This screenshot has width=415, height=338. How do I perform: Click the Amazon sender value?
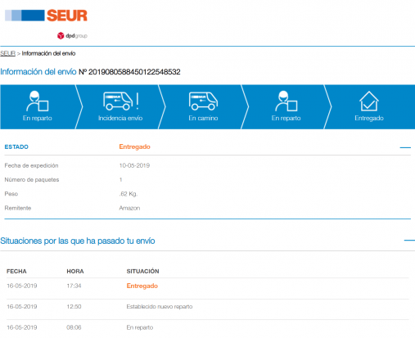click(129, 208)
